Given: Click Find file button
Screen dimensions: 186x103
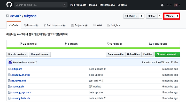Looking at the screenshot, I should [x=148, y=54].
